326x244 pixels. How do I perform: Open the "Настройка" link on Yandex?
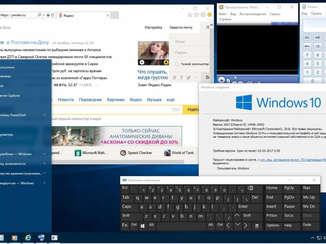pos(153,27)
